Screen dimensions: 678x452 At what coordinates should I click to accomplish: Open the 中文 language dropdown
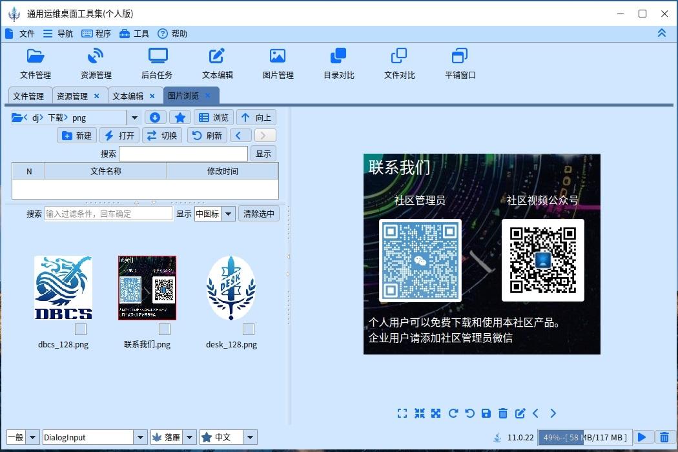[x=250, y=437]
